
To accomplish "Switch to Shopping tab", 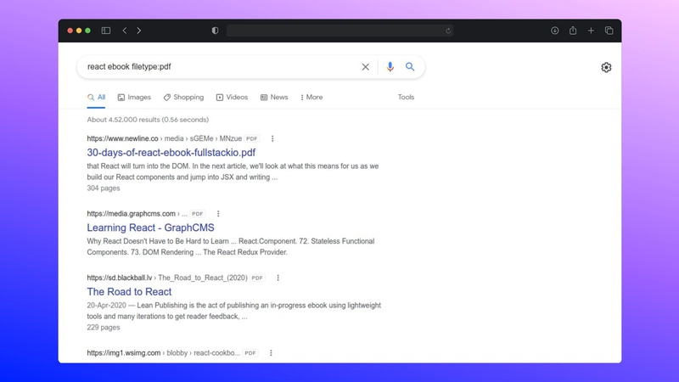I will click(183, 98).
